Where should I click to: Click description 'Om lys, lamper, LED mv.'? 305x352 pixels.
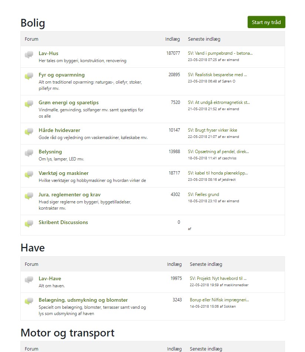pos(61,159)
